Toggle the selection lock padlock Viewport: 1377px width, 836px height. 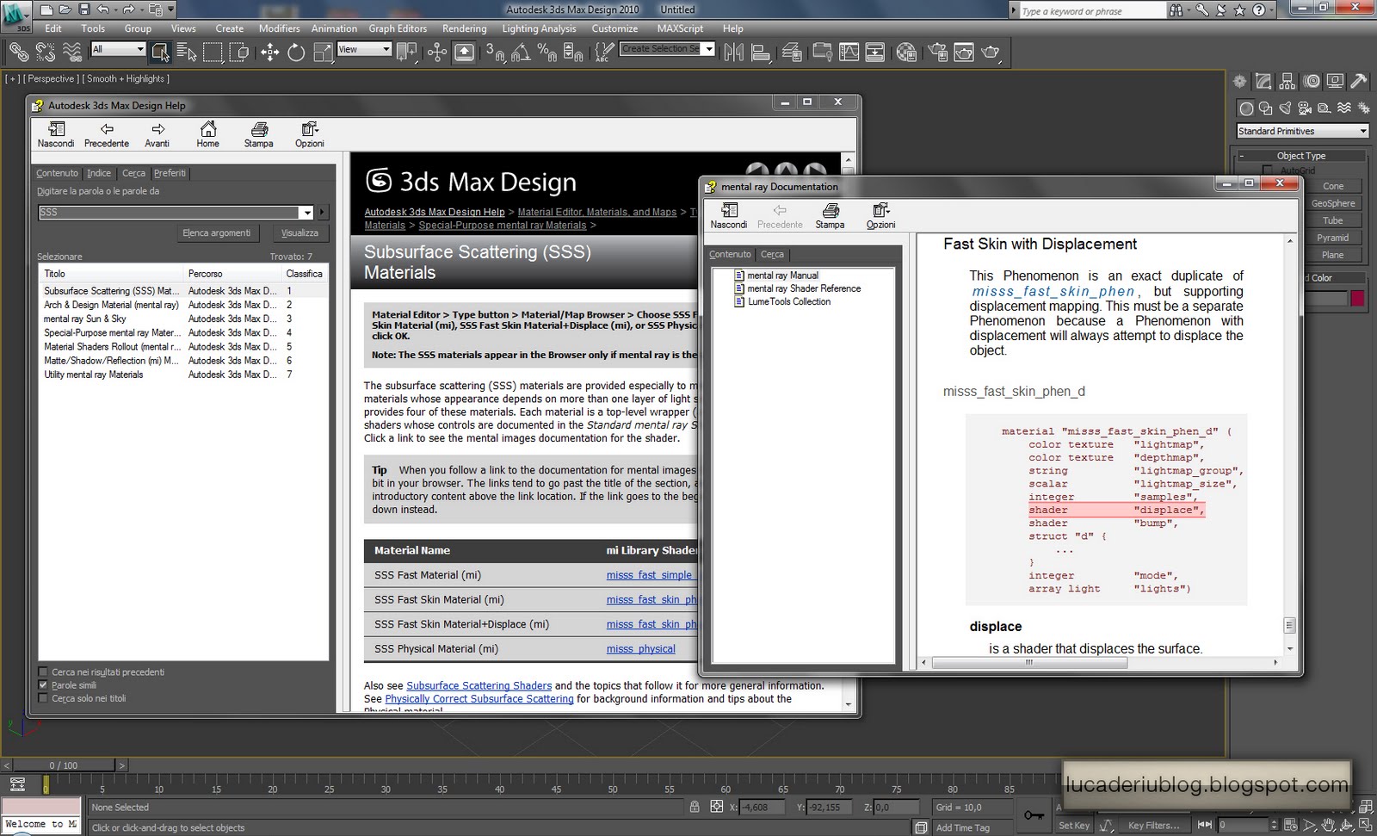695,807
